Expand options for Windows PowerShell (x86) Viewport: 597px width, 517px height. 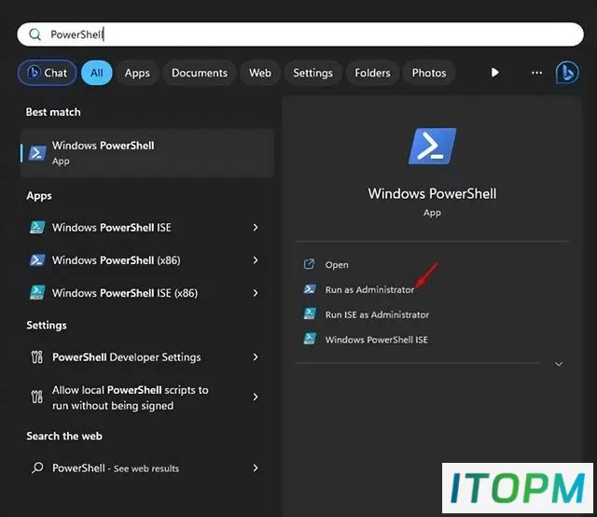(x=256, y=260)
